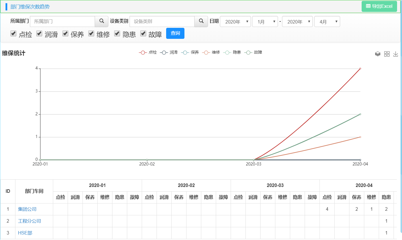Screen dimensions: 402x240
Task: Focus the 设备类别 input field
Action: 162,21
